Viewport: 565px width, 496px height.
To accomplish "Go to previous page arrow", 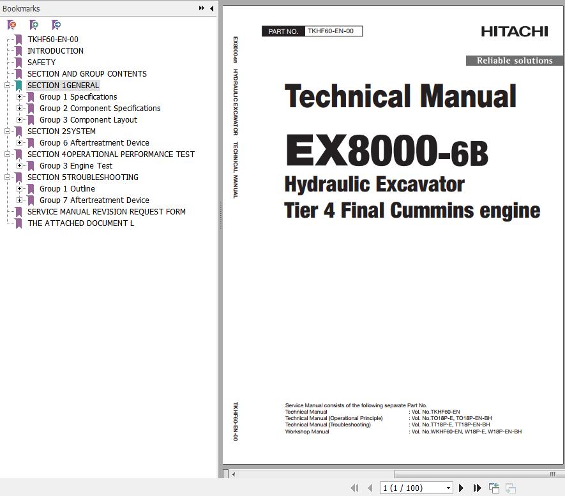I will point(370,488).
